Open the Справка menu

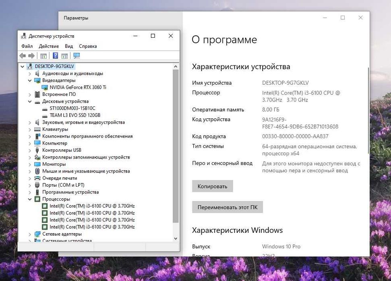[88, 46]
